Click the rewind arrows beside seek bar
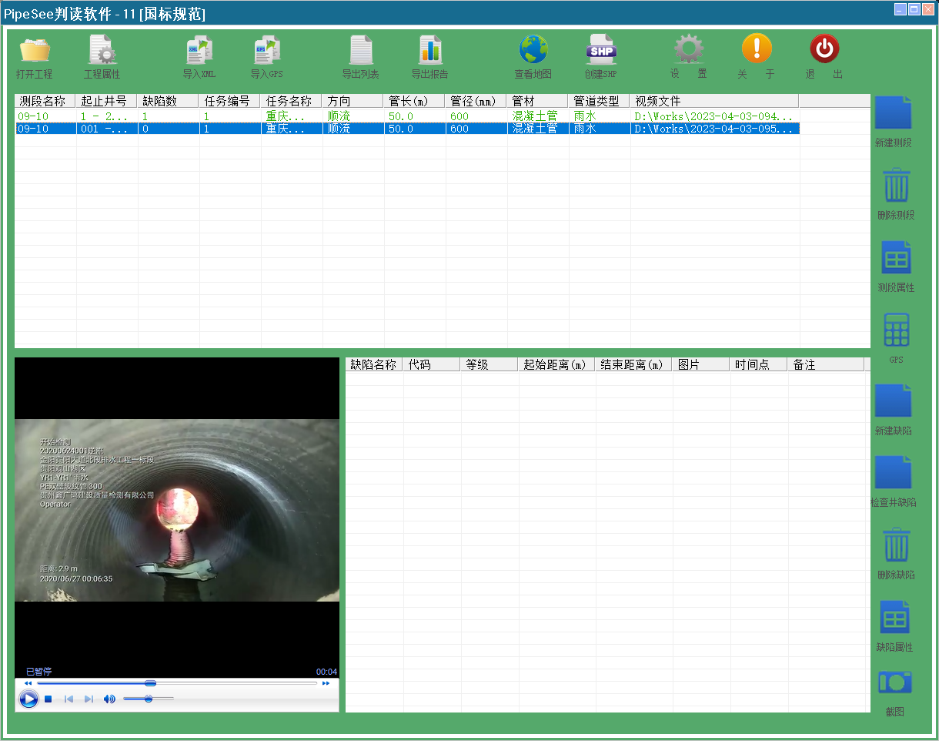The height and width of the screenshot is (741, 939). click(x=28, y=683)
